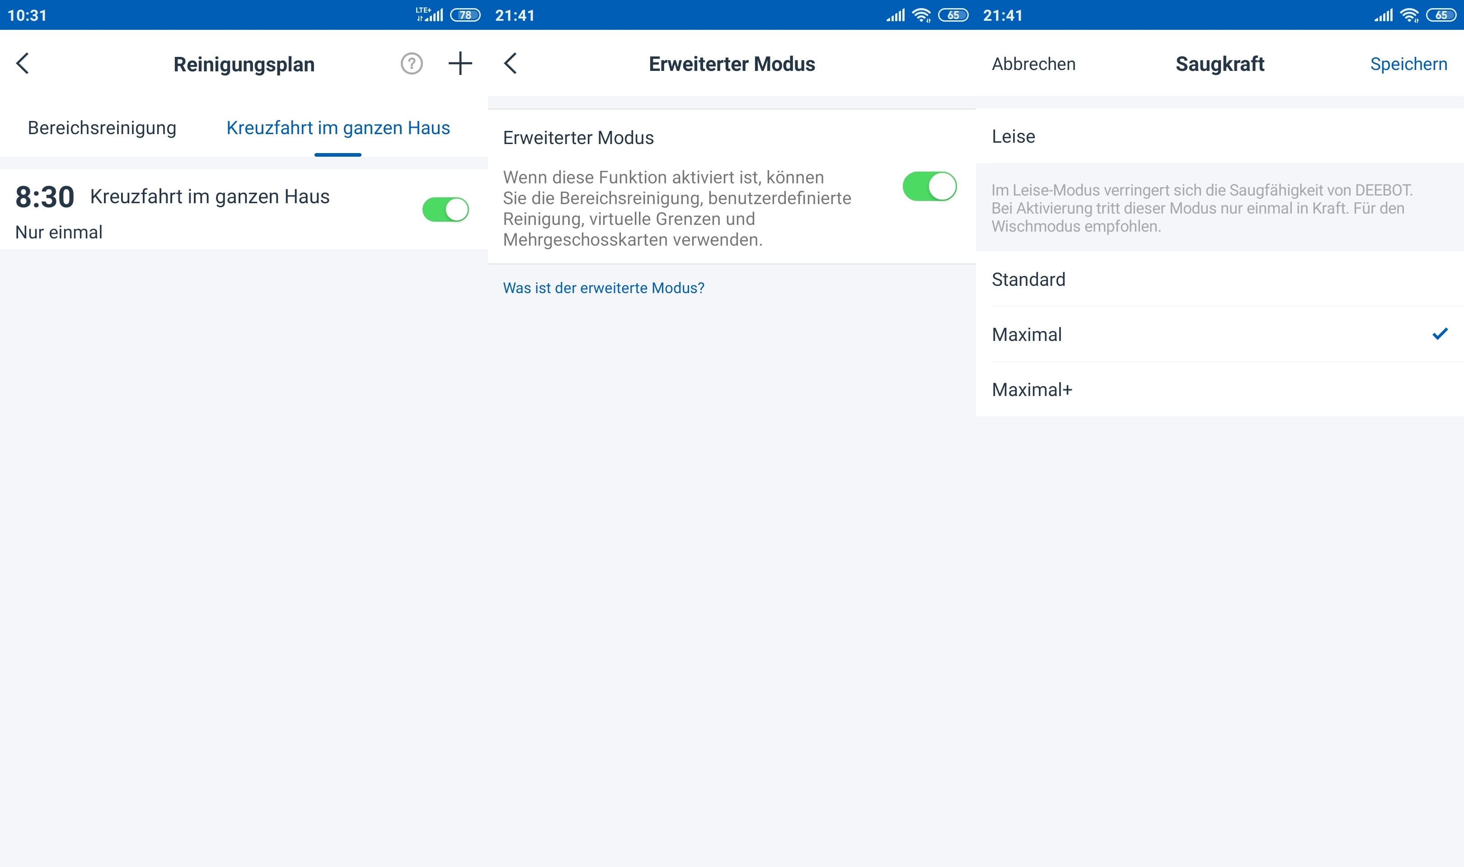The height and width of the screenshot is (867, 1464).
Task: Open the 8:30 Kreuzfahrt im ganzen Haus entry
Action: click(244, 210)
